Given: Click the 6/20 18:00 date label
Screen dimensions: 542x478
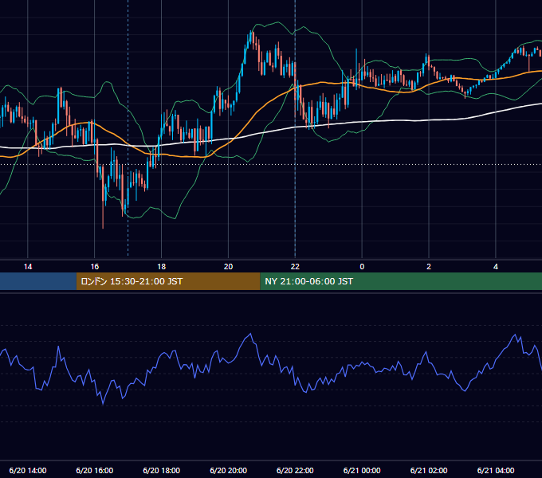Looking at the screenshot, I should tap(162, 470).
